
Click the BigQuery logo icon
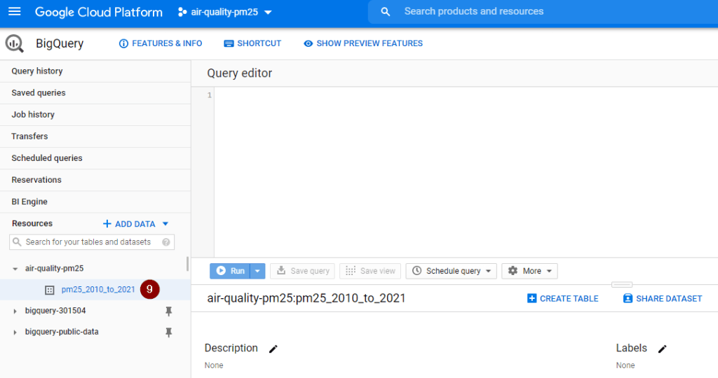(15, 43)
